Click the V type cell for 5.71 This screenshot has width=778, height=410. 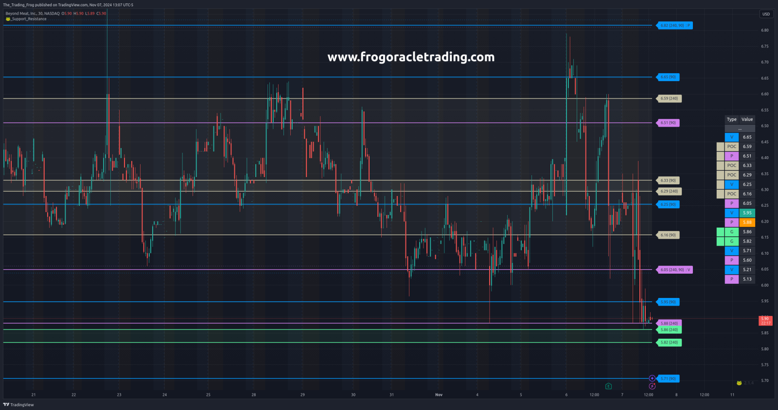[732, 250]
